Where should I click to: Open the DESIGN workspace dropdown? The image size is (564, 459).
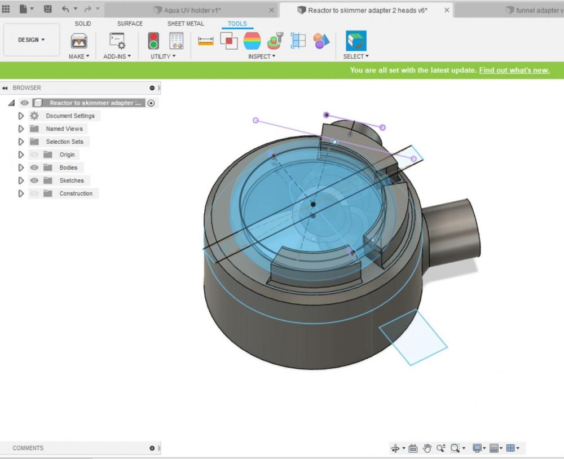32,40
